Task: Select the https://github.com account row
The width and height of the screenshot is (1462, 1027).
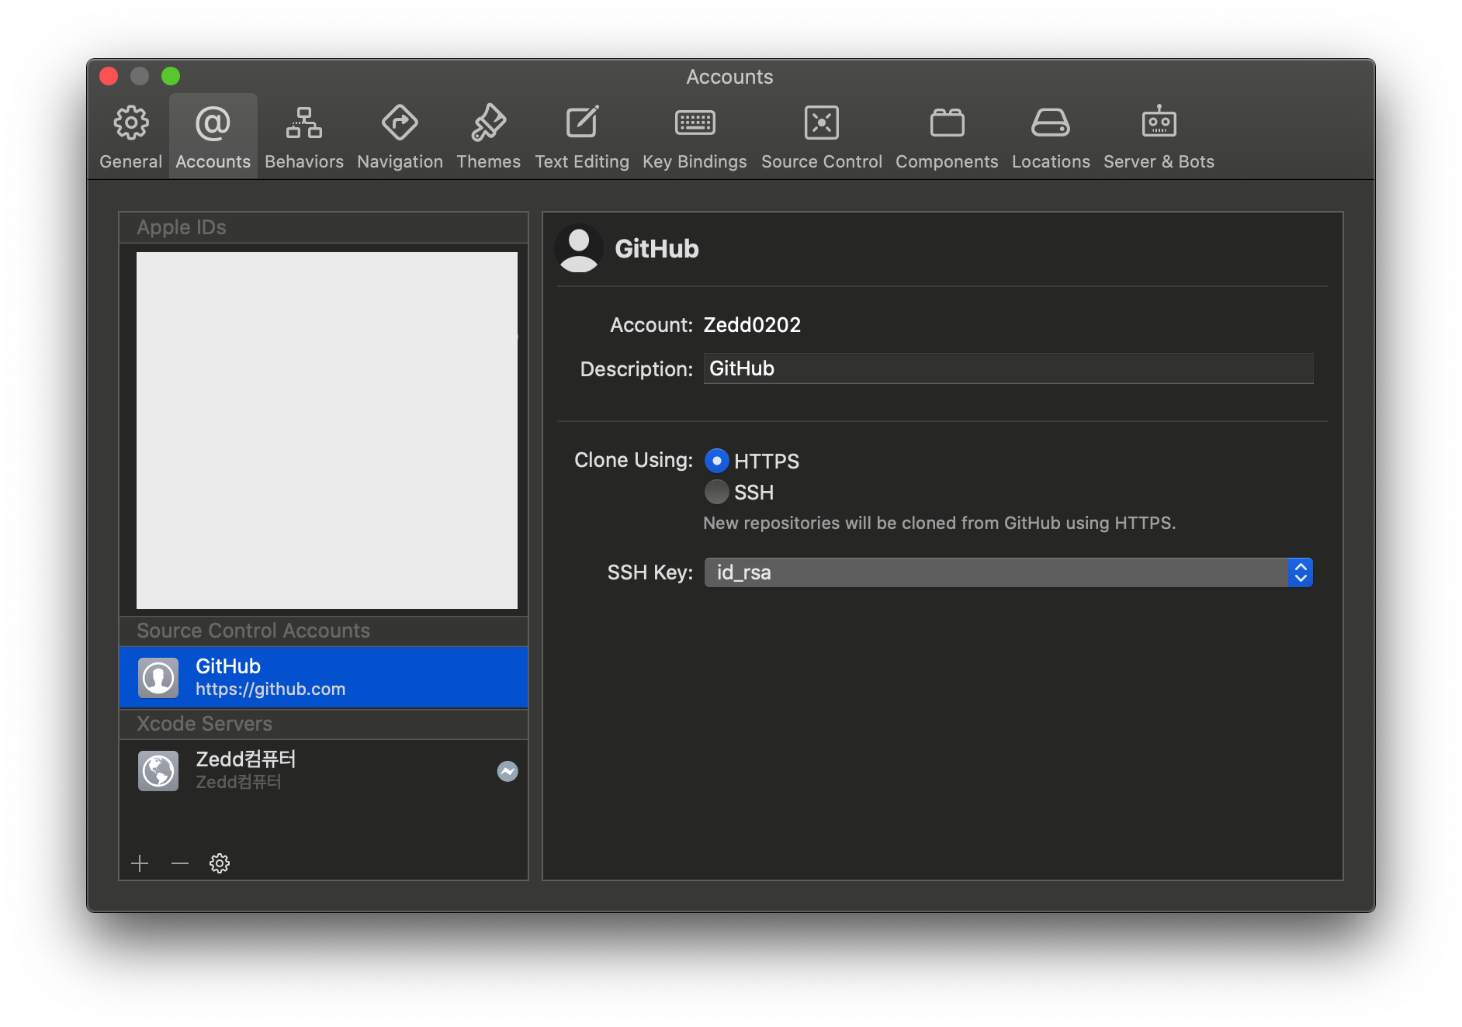Action: click(x=324, y=677)
